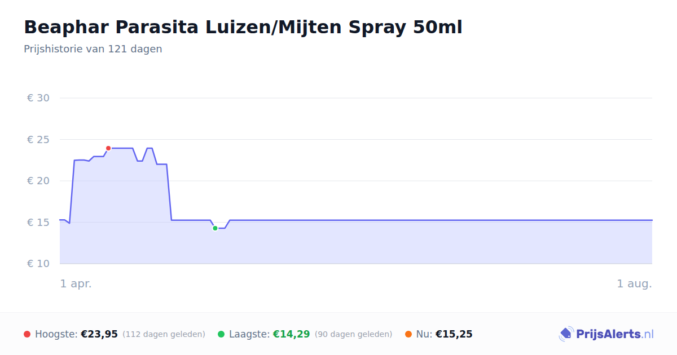Click the € 20 axis label

click(x=38, y=181)
